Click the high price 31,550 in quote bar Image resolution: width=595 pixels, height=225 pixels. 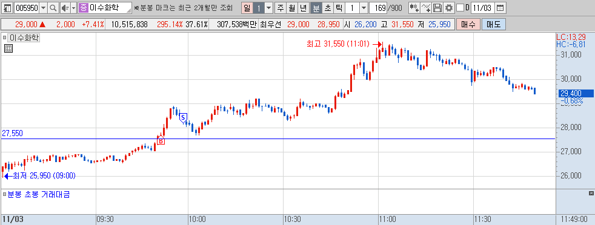(x=402, y=25)
